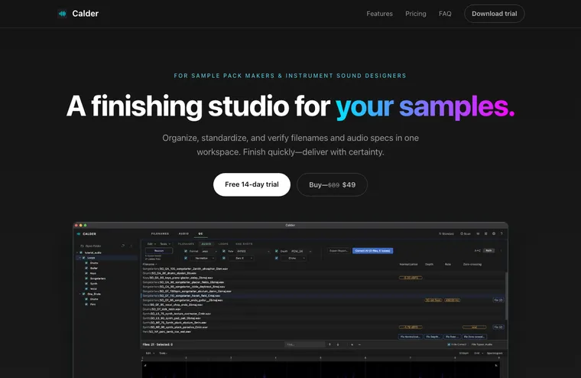This screenshot has width=581, height=378.
Task: Switch to the top AUDIO tab in Calder app
Action: pyautogui.click(x=183, y=233)
